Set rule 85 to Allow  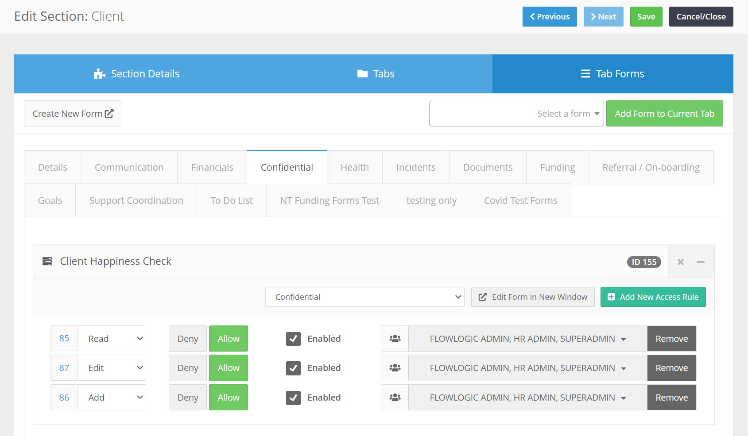(229, 339)
